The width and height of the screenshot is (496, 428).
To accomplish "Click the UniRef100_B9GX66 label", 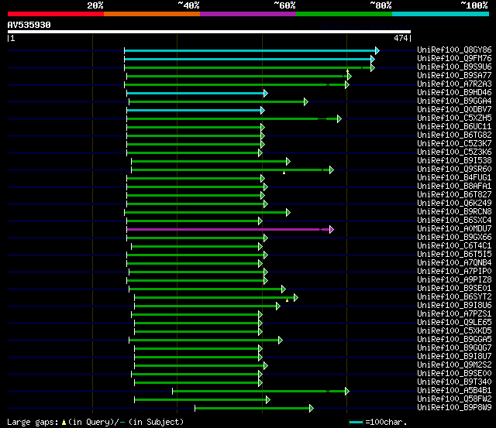I will coord(454,238).
